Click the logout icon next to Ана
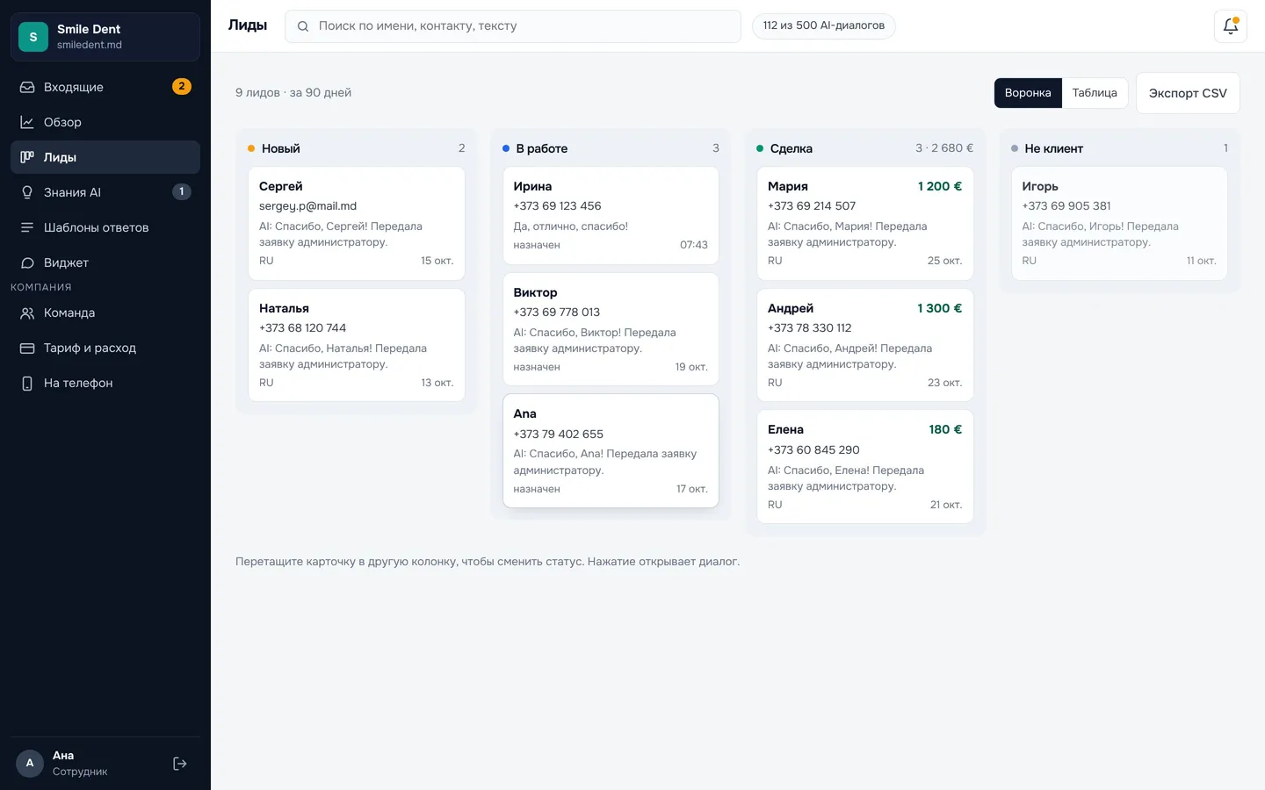 pyautogui.click(x=180, y=764)
